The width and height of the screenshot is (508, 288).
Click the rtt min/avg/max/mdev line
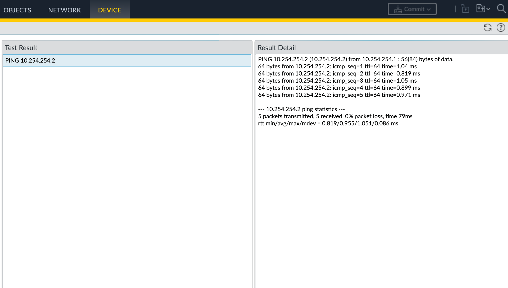pos(328,124)
